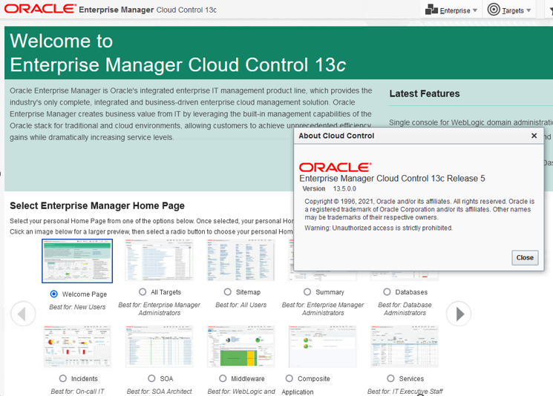Viewport: 553px width, 396px height.
Task: Click the previous carousel arrow
Action: 23,314
